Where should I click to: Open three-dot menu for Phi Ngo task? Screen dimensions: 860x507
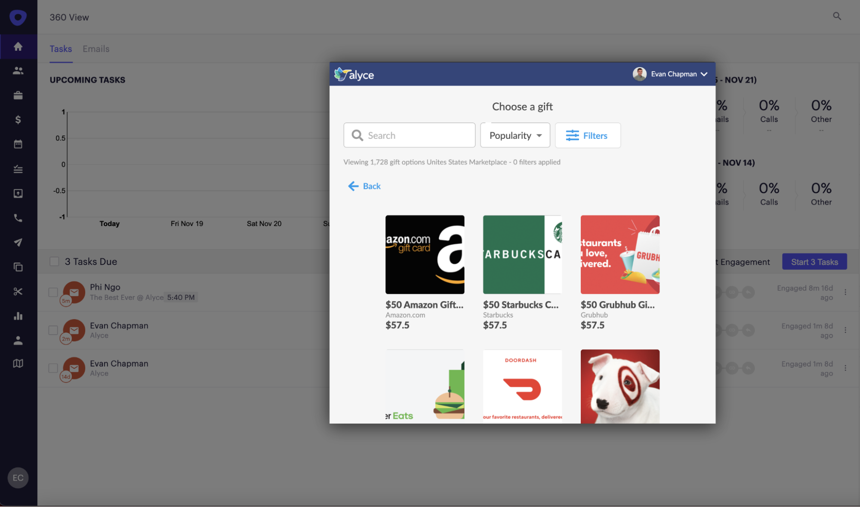(x=845, y=292)
